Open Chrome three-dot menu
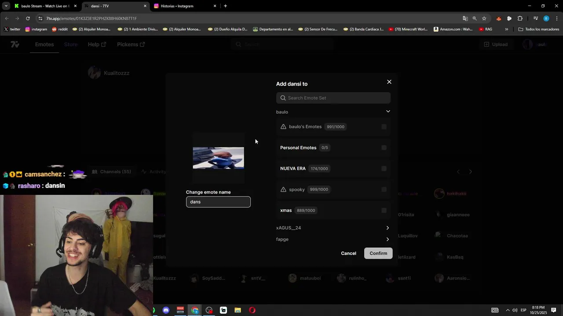563x316 pixels. tap(557, 18)
